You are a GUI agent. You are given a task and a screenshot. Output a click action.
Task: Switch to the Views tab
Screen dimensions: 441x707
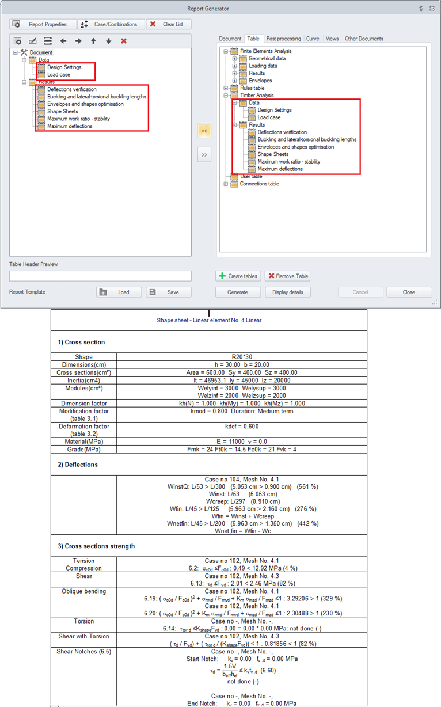click(x=332, y=39)
